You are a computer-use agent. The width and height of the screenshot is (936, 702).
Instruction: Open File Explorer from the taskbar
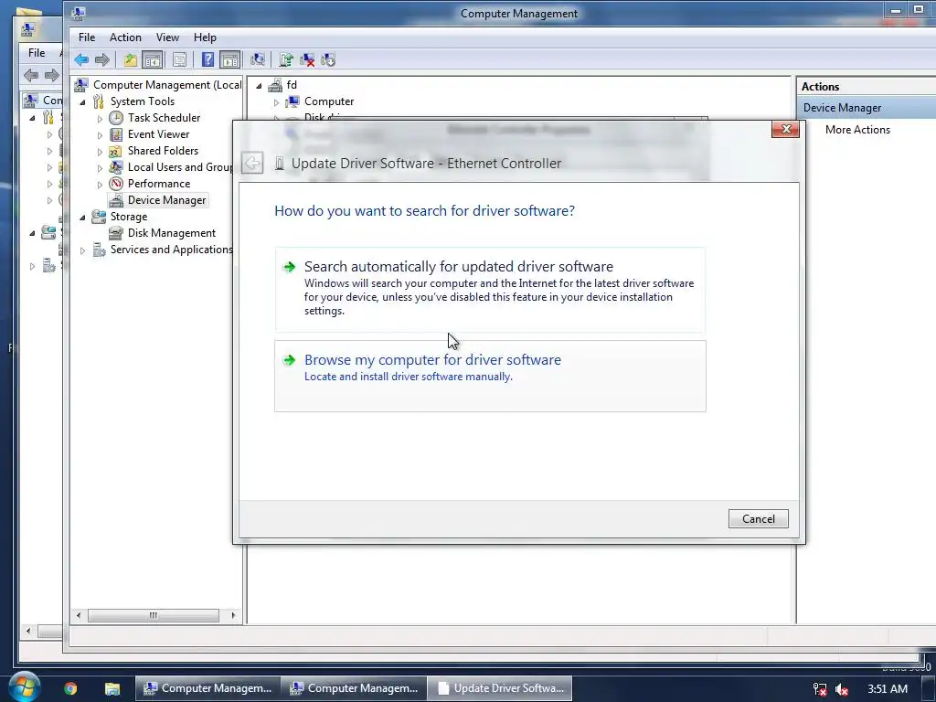(112, 688)
